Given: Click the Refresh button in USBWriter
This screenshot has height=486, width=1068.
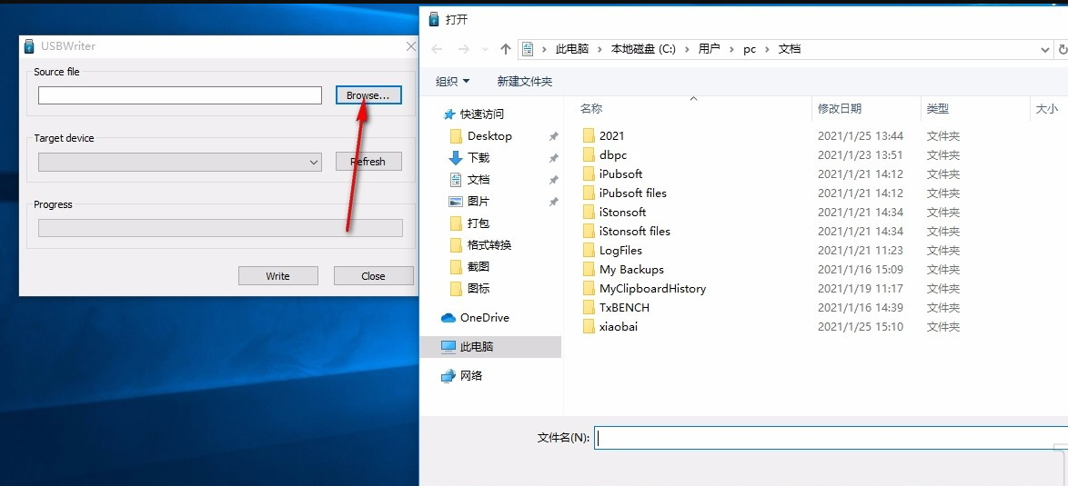Looking at the screenshot, I should [368, 162].
